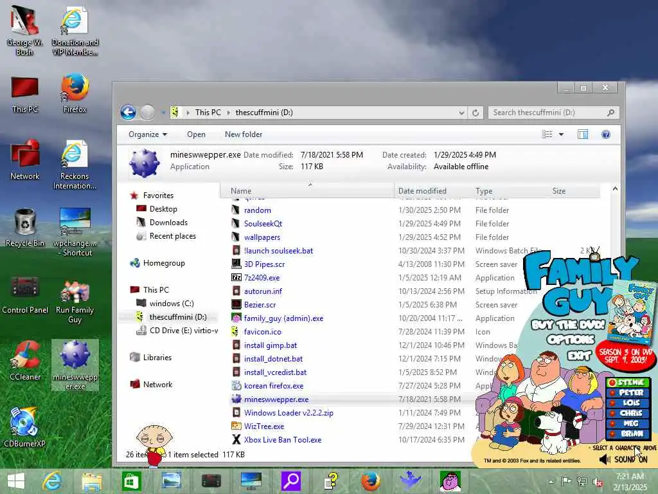
Task: Select CDBurnerXP desktop icon
Action: [x=24, y=427]
